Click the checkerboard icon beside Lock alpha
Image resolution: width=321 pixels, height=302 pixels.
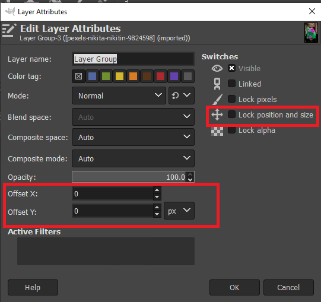click(217, 131)
